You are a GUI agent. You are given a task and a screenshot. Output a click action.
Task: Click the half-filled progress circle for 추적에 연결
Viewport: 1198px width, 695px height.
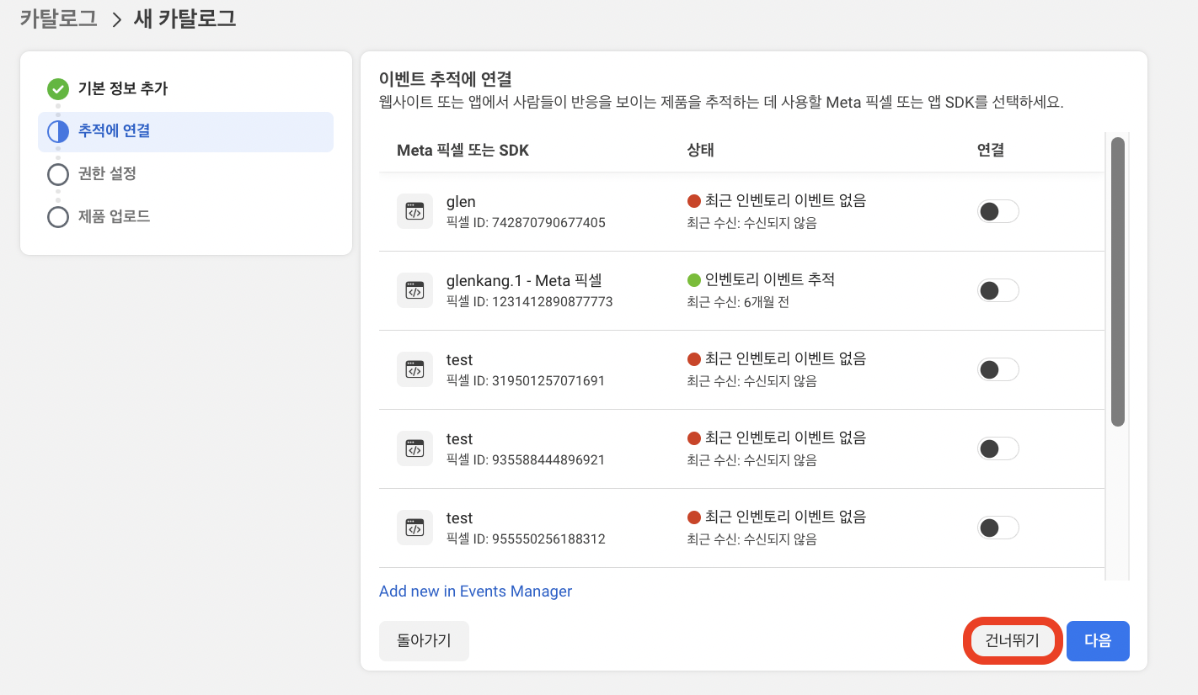[x=57, y=131]
